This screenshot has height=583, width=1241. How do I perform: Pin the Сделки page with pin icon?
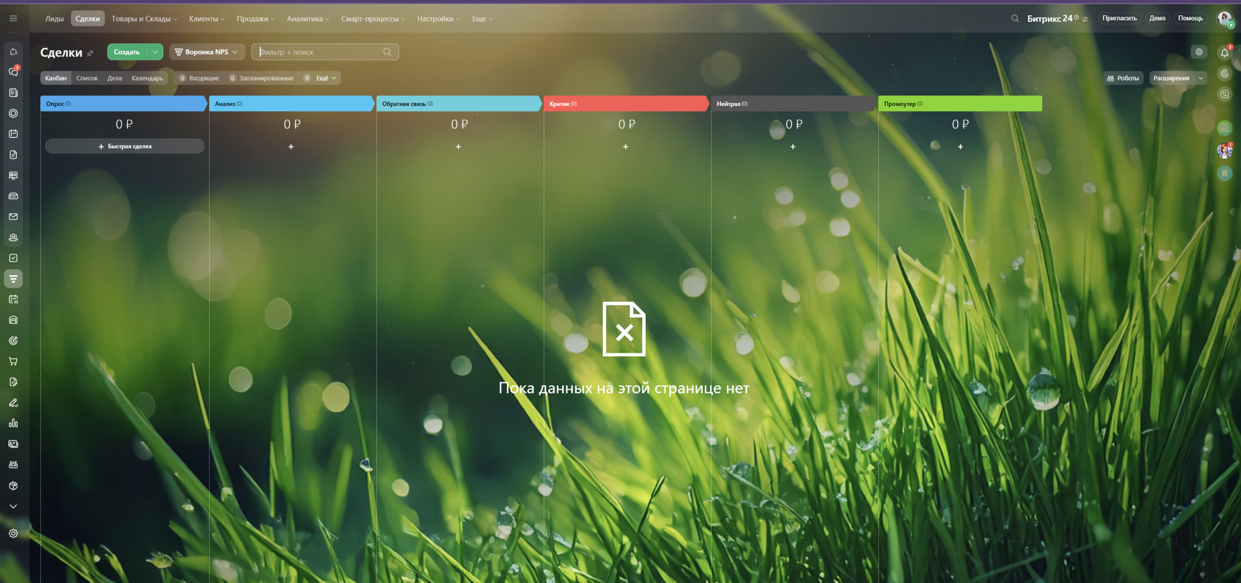(x=90, y=53)
